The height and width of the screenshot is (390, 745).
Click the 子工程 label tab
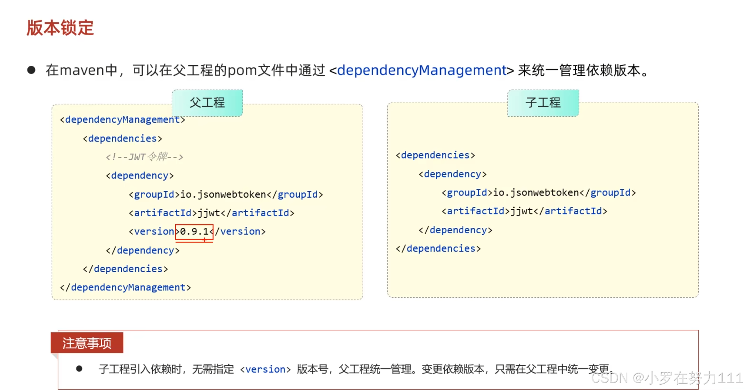coord(543,103)
